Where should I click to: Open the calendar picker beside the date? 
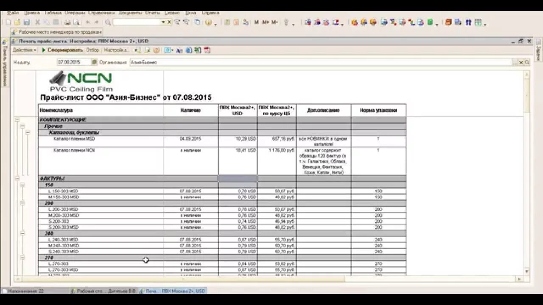click(94, 62)
